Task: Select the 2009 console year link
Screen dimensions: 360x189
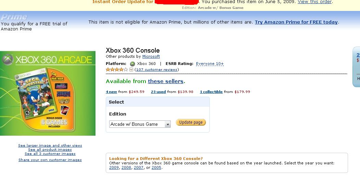Action: [114, 167]
